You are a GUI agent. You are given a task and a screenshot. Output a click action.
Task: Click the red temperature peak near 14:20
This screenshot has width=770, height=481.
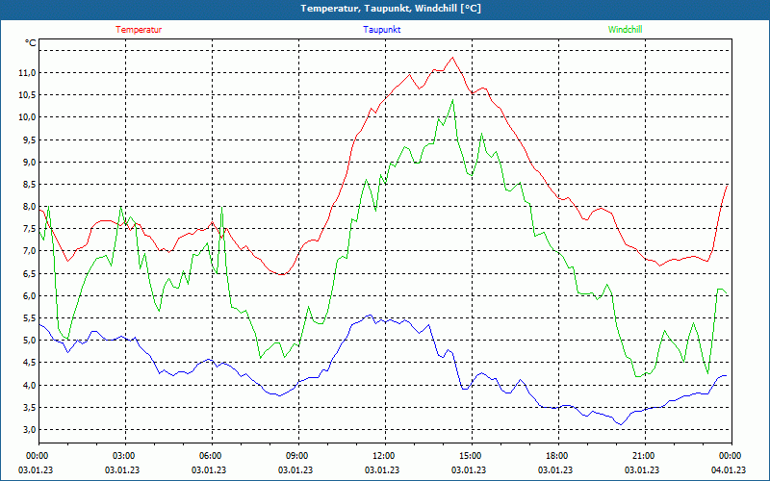click(x=452, y=58)
